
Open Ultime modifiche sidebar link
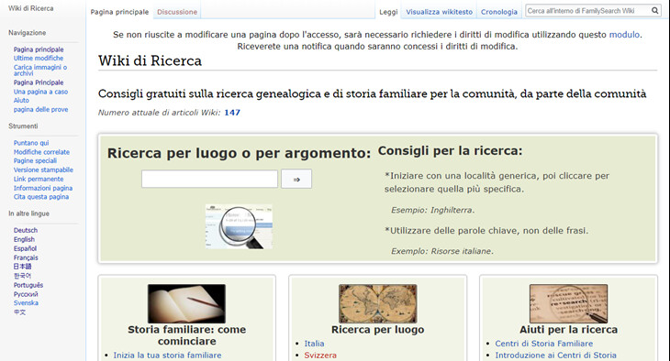(x=39, y=58)
